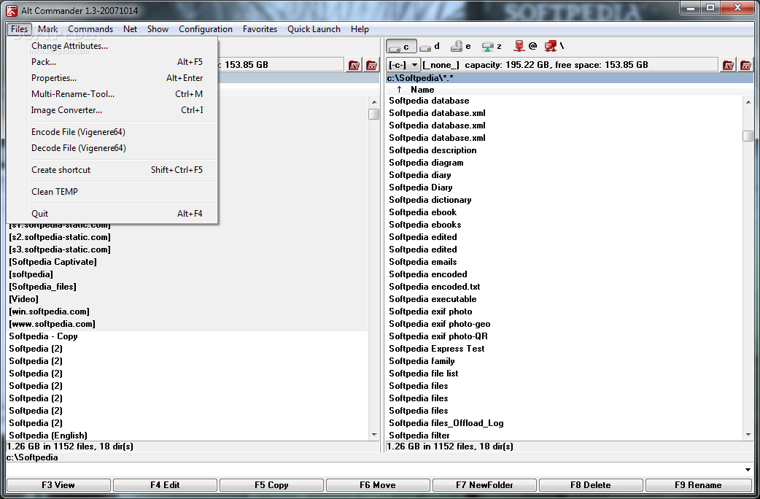Viewport: 760px width, 499px height.
Task: Click the backslash network neighborhood icon
Action: (554, 46)
